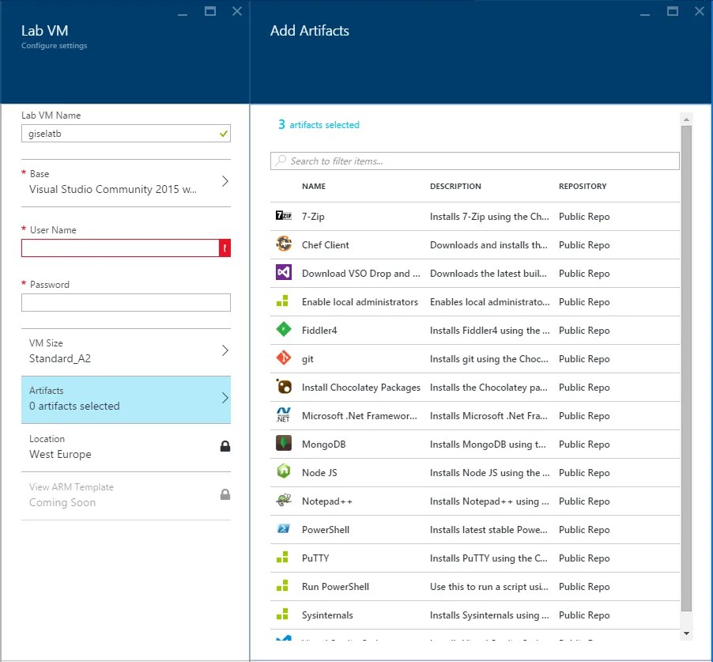The width and height of the screenshot is (713, 662).
Task: Click Public Repo in the 7-Zip row
Action: [584, 217]
